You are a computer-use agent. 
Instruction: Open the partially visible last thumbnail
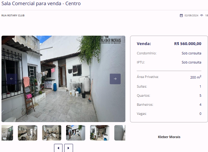point(120,133)
